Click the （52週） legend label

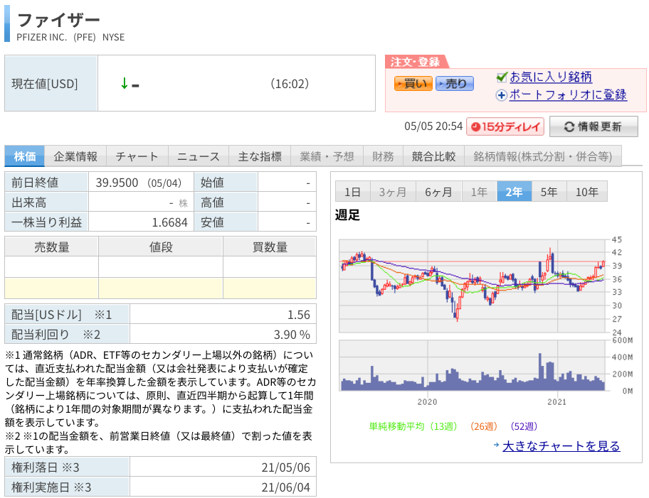click(x=524, y=426)
